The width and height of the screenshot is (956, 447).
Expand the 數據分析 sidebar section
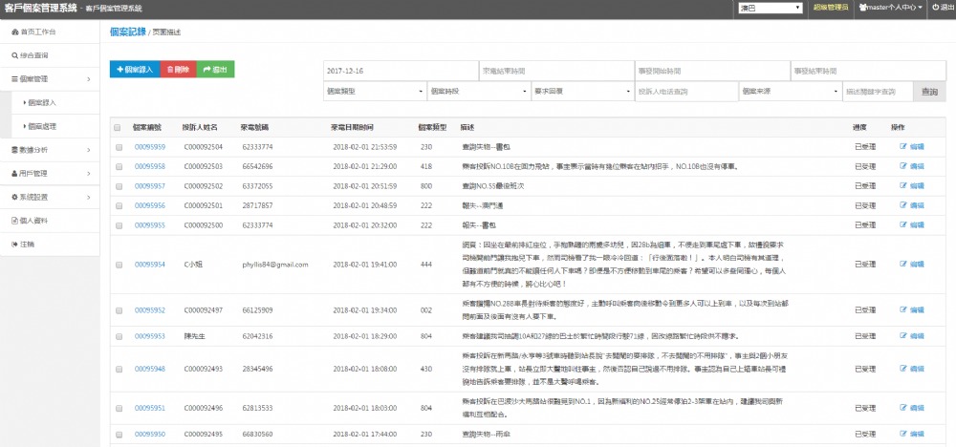coord(50,150)
